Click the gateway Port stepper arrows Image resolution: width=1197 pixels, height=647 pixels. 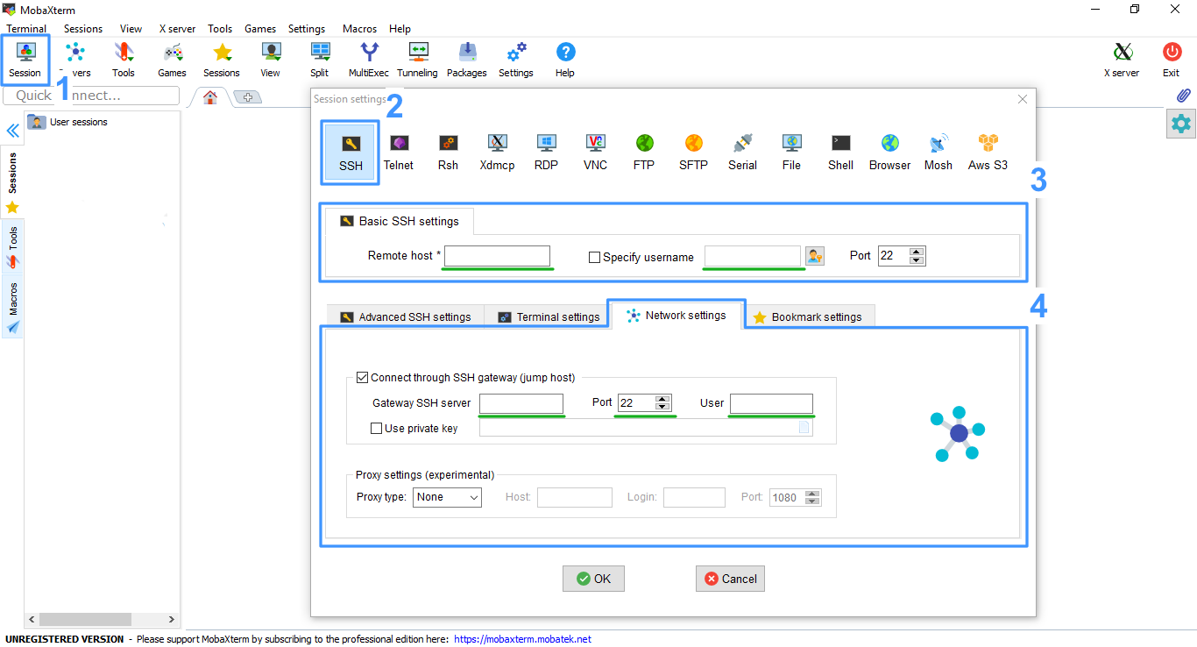coord(663,403)
